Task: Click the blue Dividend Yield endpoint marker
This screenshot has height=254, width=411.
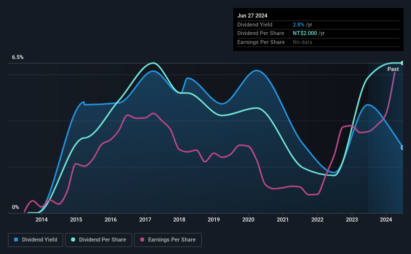Action: pyautogui.click(x=402, y=148)
